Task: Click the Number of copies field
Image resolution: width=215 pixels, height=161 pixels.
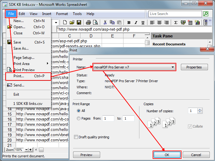Action: 193,111
